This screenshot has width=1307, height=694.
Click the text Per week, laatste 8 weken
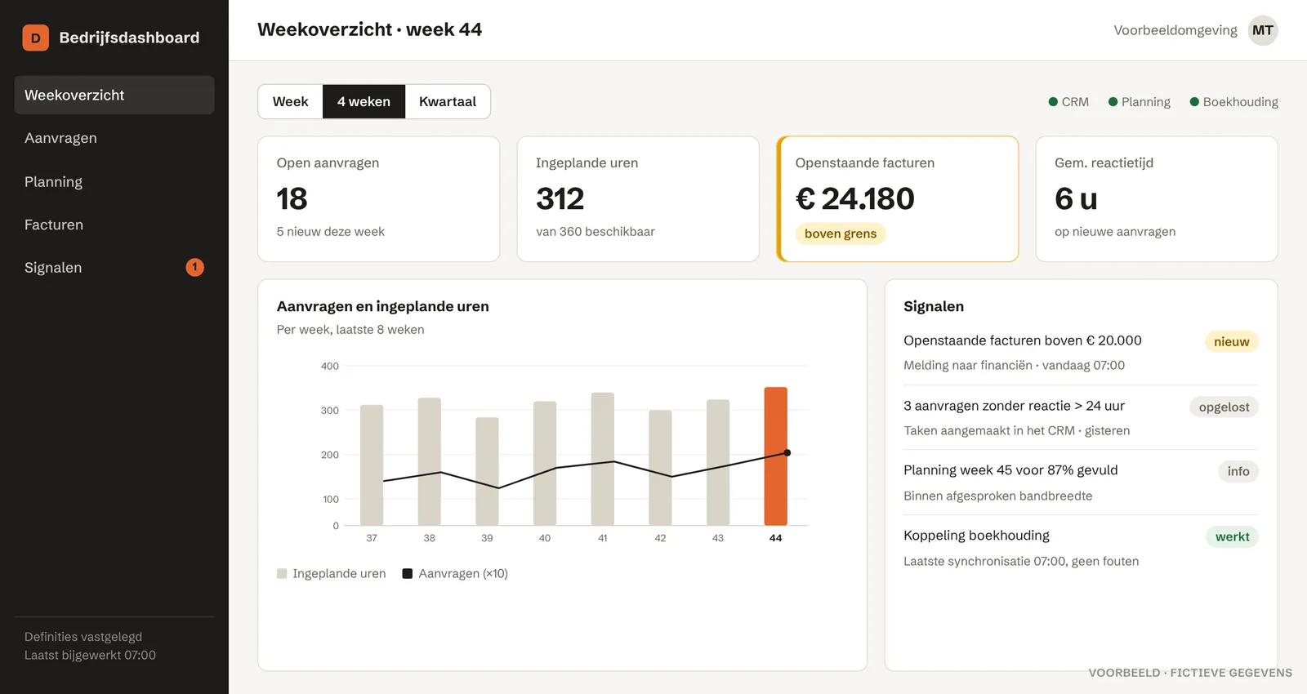click(350, 330)
